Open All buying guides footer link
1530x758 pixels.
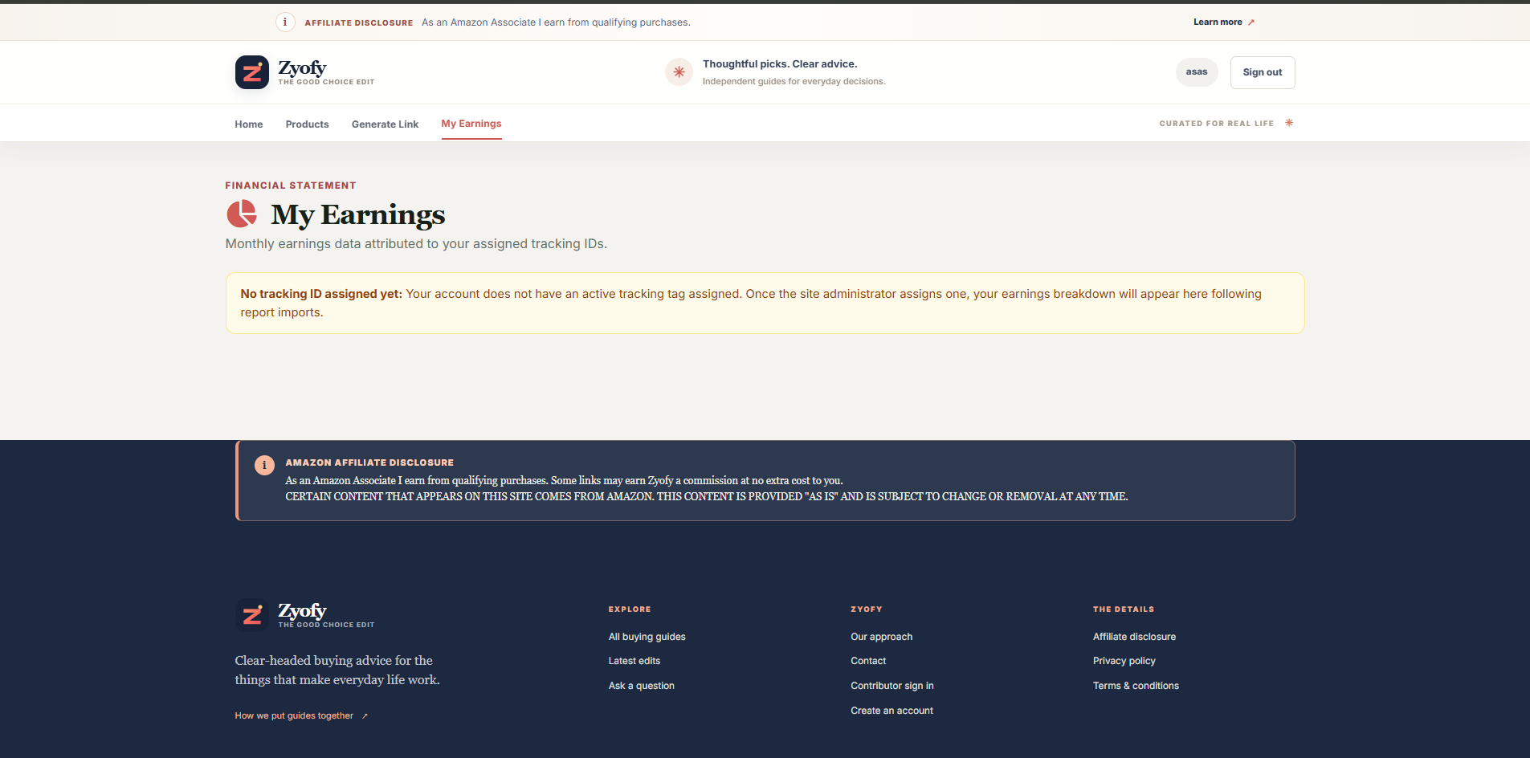tap(647, 637)
